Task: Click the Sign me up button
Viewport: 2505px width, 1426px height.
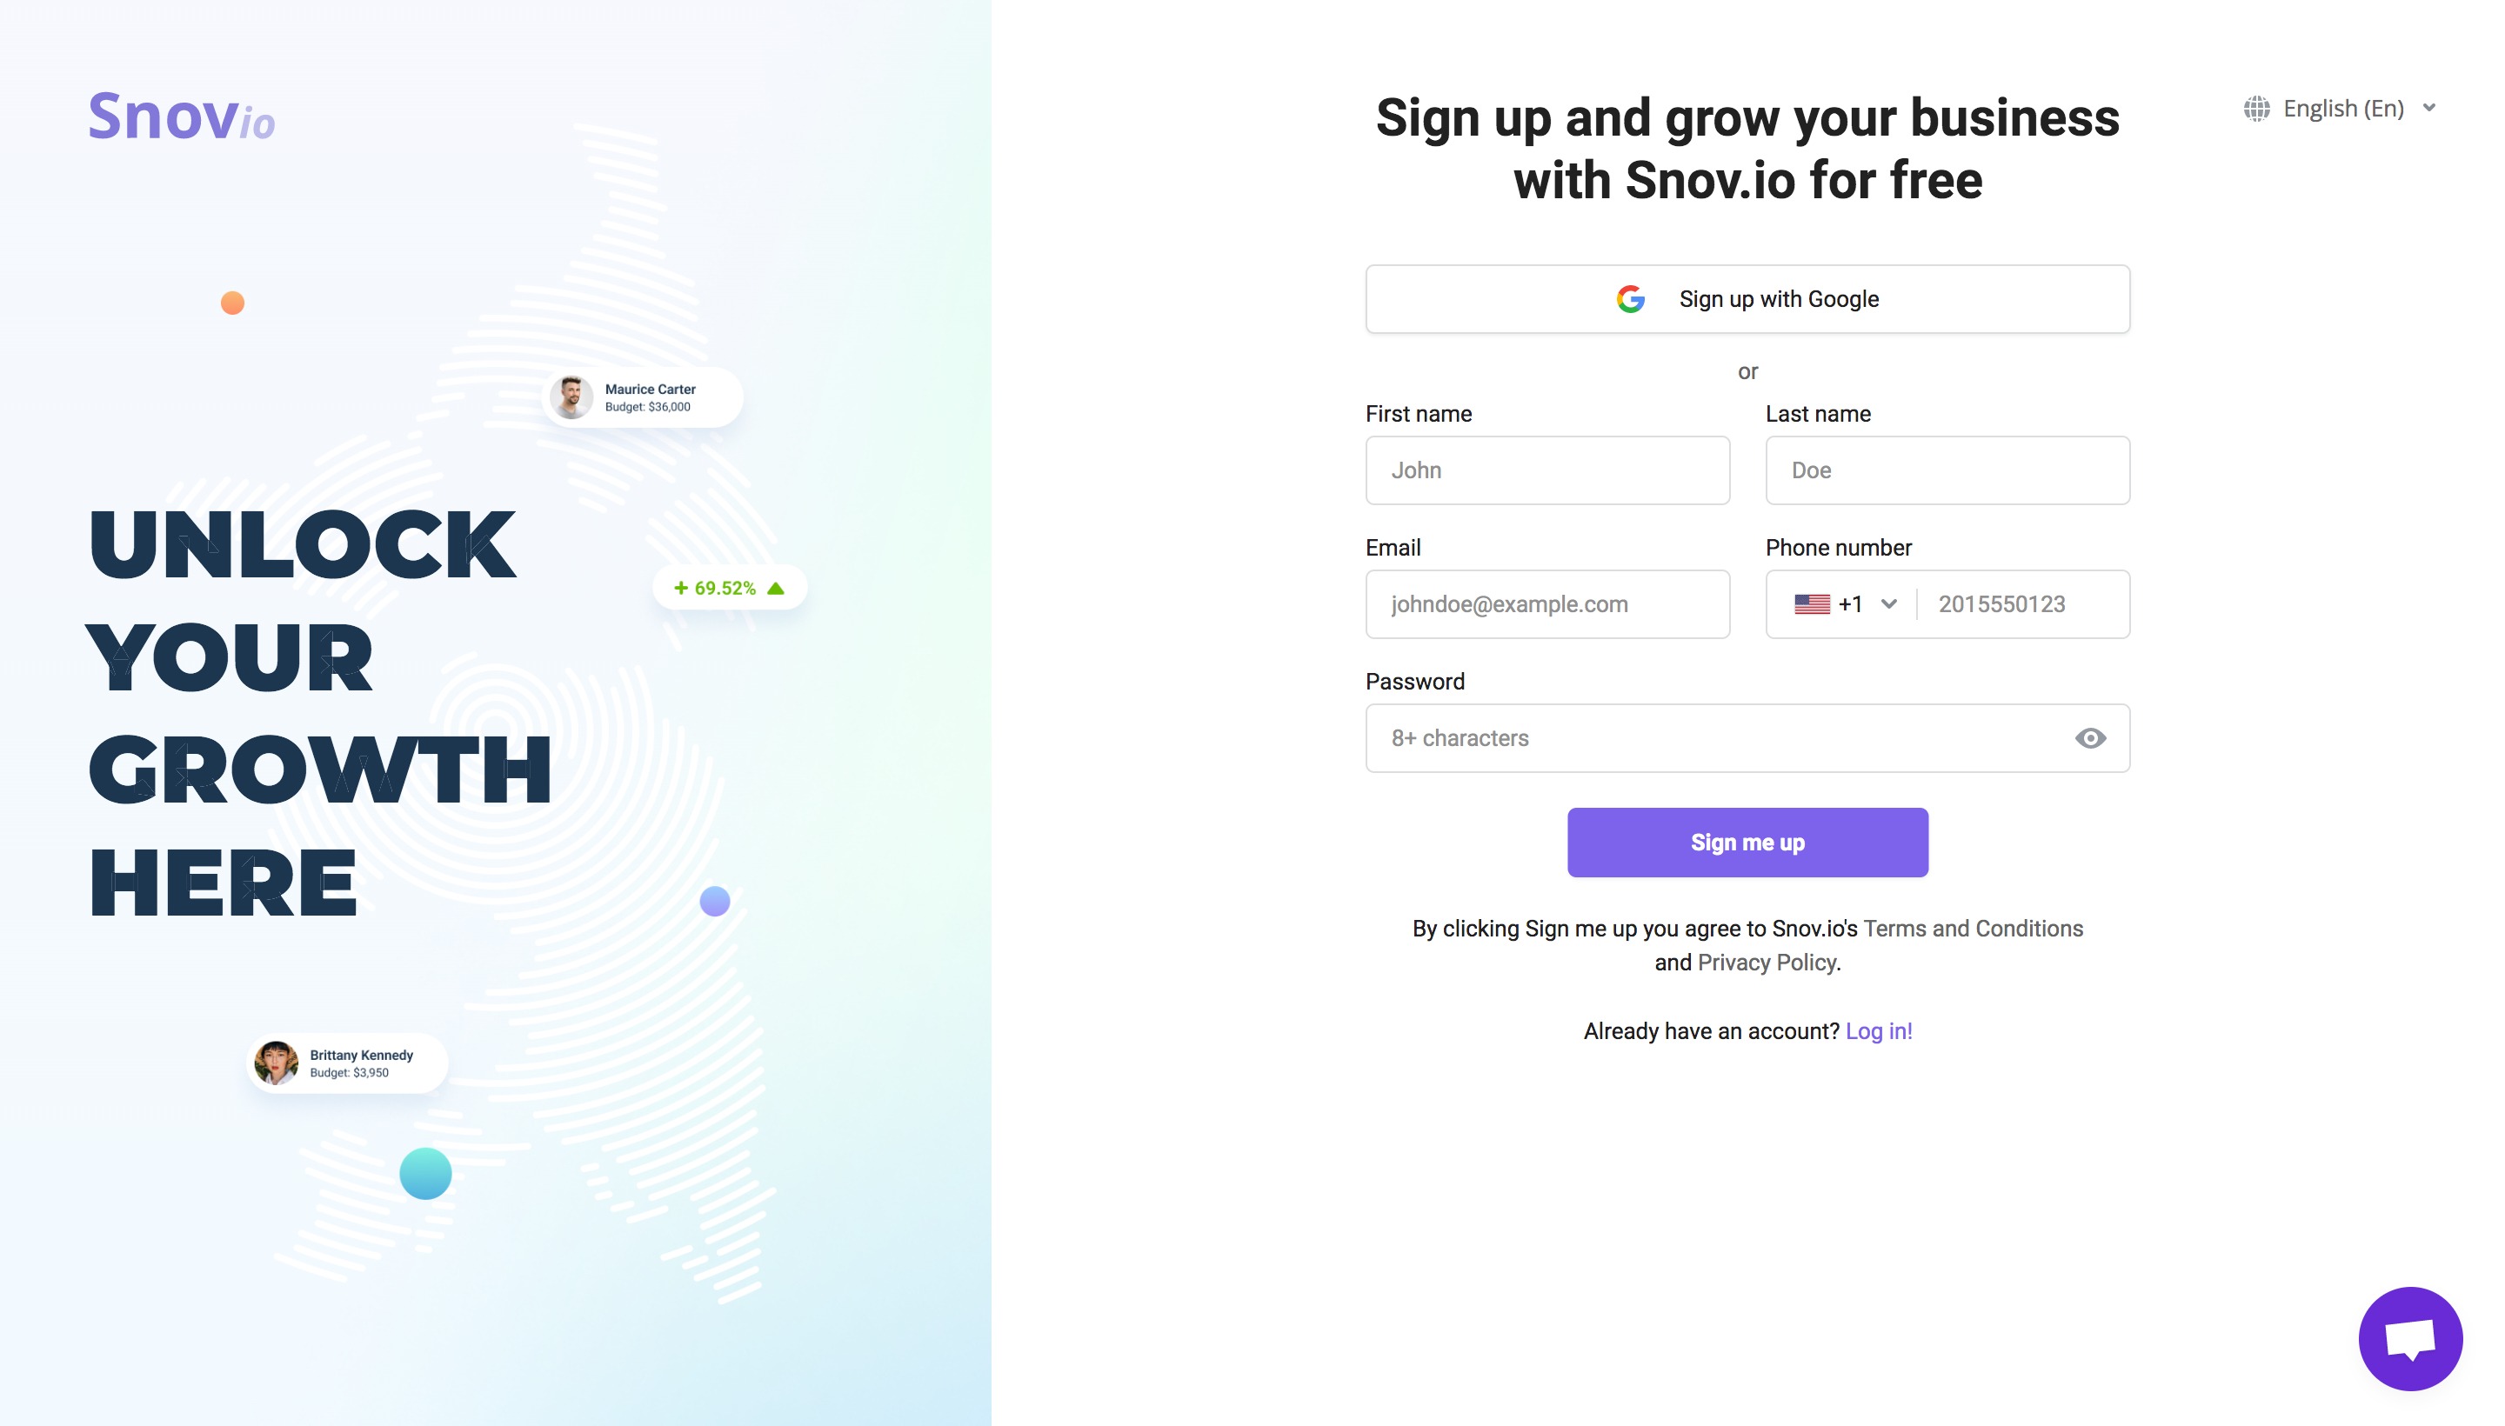Action: pos(1747,843)
